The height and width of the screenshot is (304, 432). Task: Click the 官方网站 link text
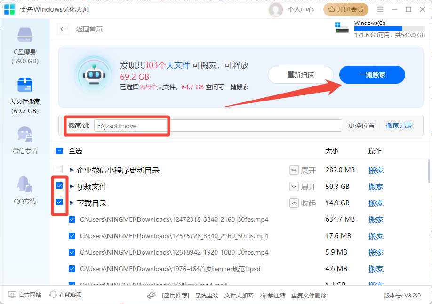point(30,295)
